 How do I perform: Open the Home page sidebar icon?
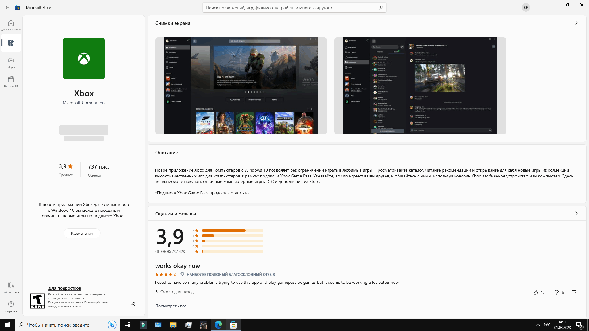[11, 25]
